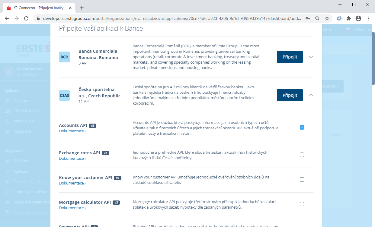Viewport: 375px width, 227px height.
Task: Click the browser zoom magnifier icon
Action: 317,18
